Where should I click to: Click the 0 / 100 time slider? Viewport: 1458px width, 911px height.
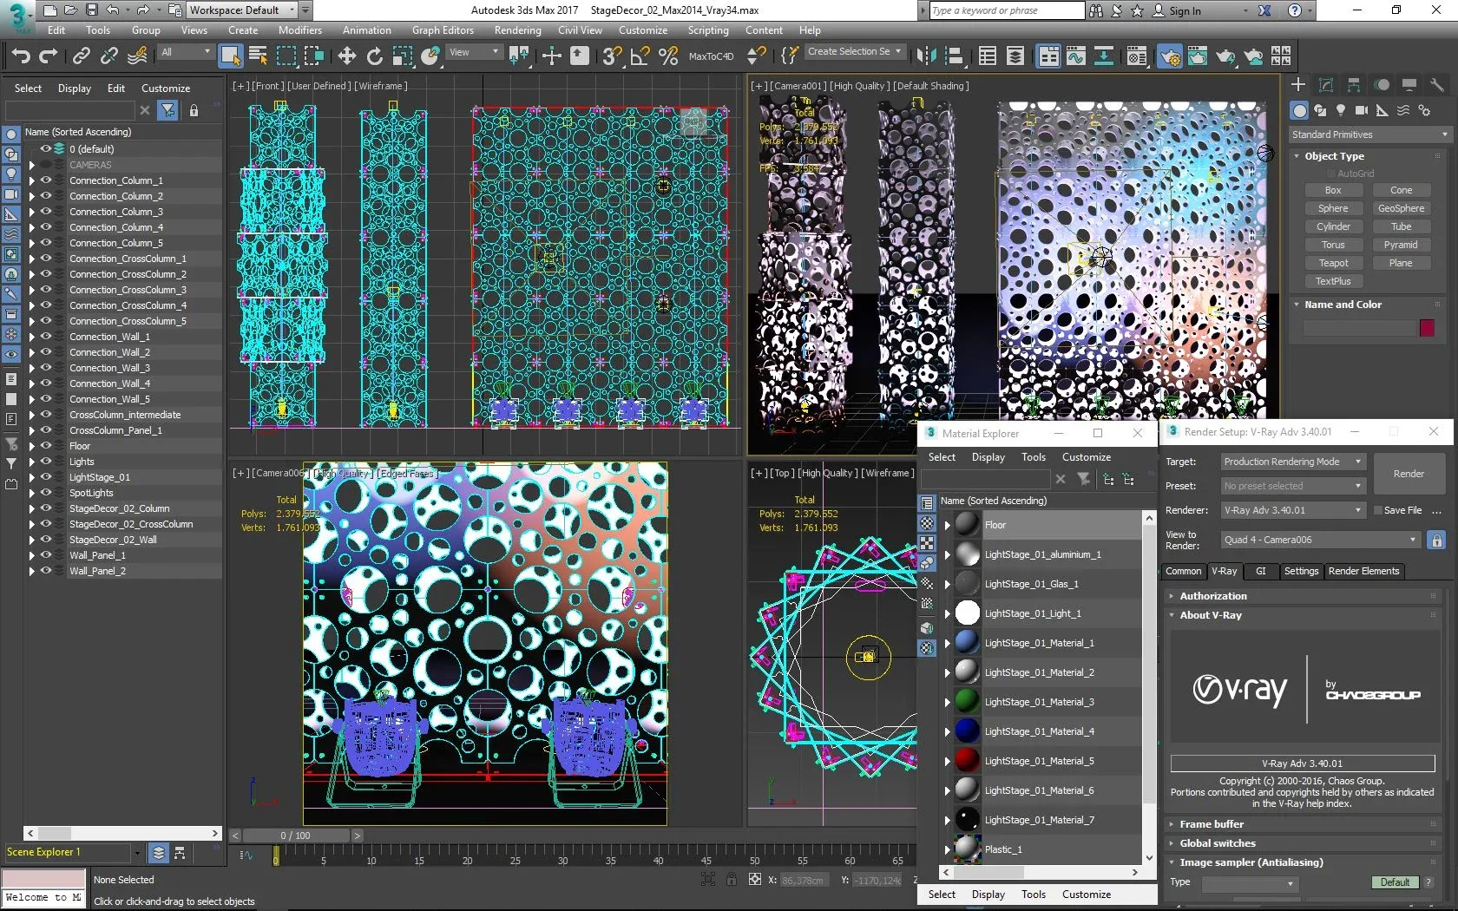click(295, 836)
